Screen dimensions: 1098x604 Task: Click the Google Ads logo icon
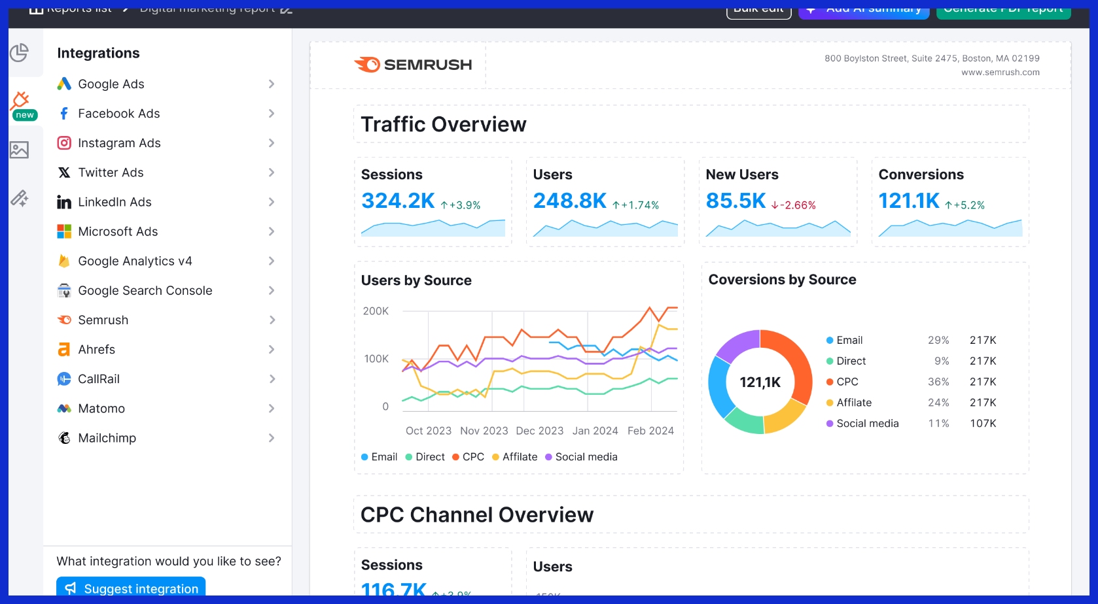pos(64,84)
